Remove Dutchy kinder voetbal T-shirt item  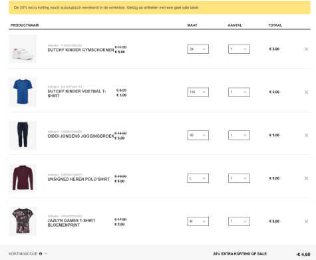[x=306, y=92]
